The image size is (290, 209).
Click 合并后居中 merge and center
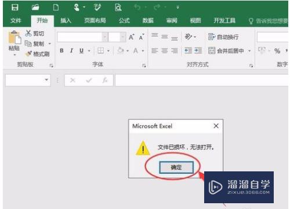[226, 51]
